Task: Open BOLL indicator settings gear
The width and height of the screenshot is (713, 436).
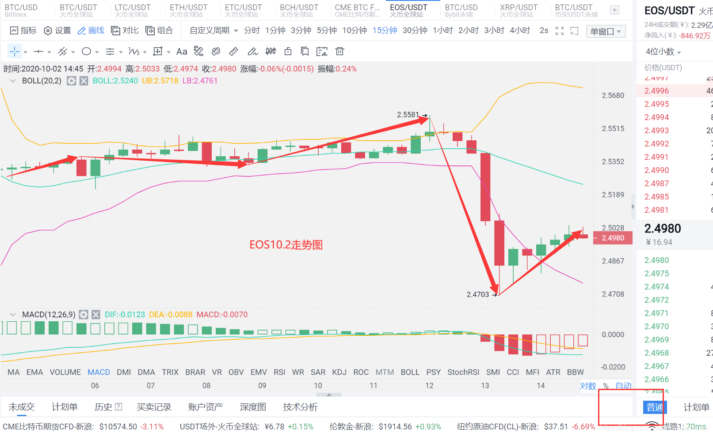Action: (x=71, y=81)
